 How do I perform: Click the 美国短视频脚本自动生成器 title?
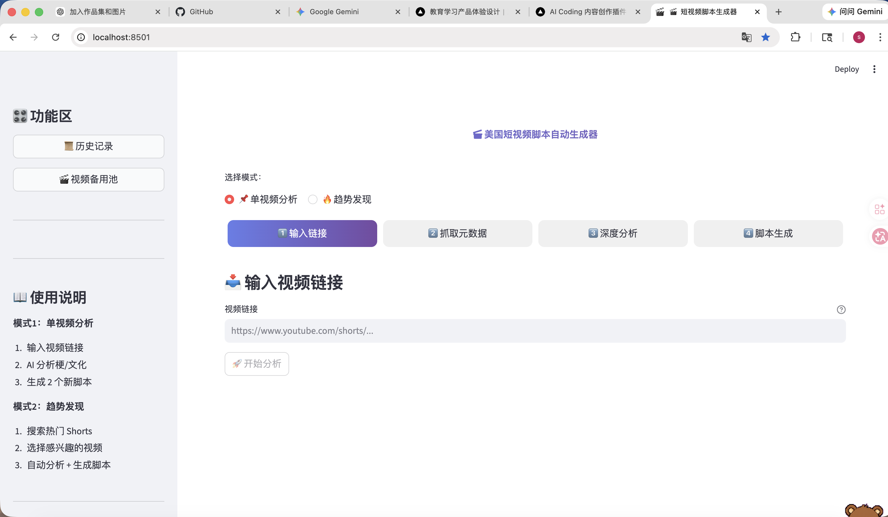535,134
